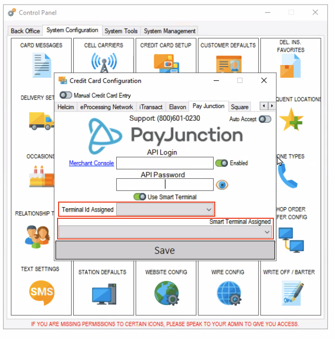
Task: Open Write Off / Barter signature icon
Action: coord(293,293)
